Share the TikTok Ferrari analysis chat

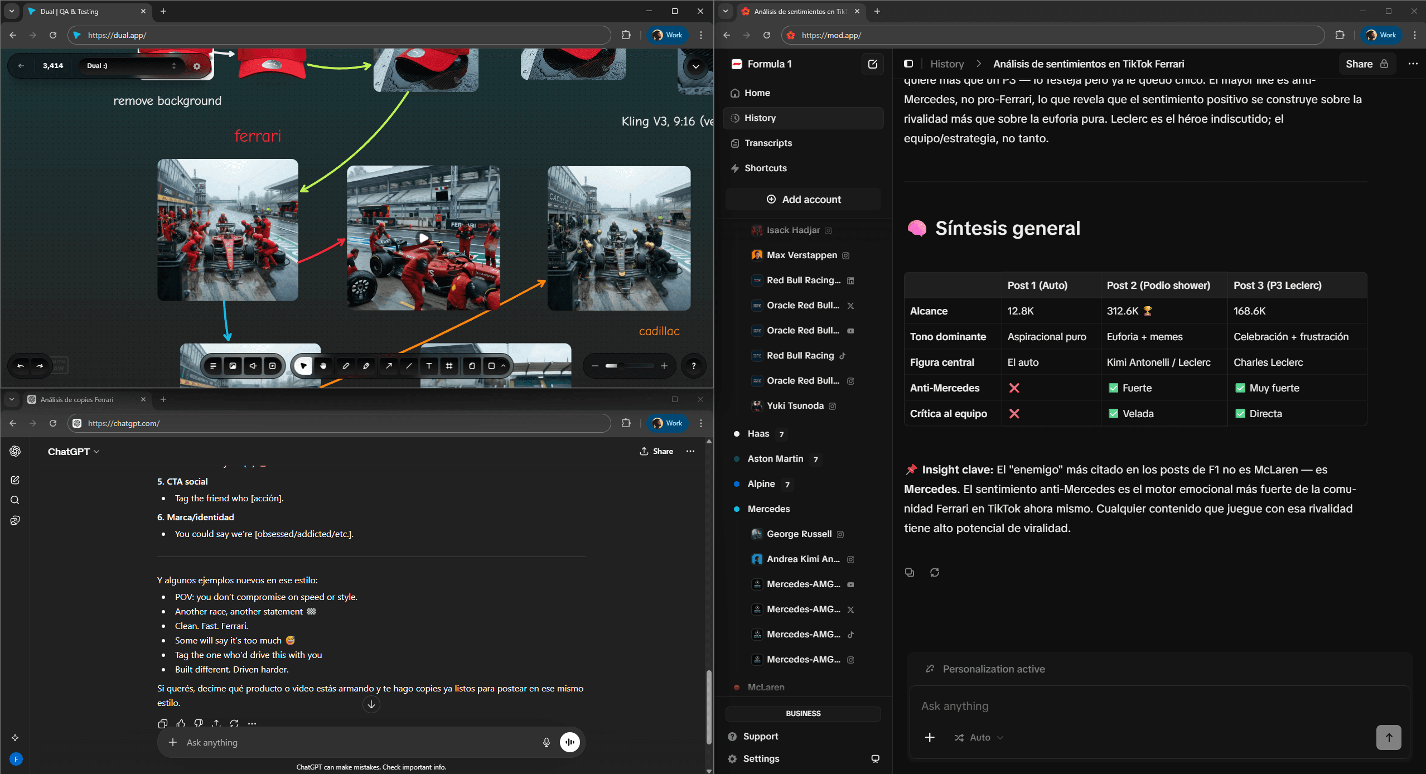(1367, 64)
